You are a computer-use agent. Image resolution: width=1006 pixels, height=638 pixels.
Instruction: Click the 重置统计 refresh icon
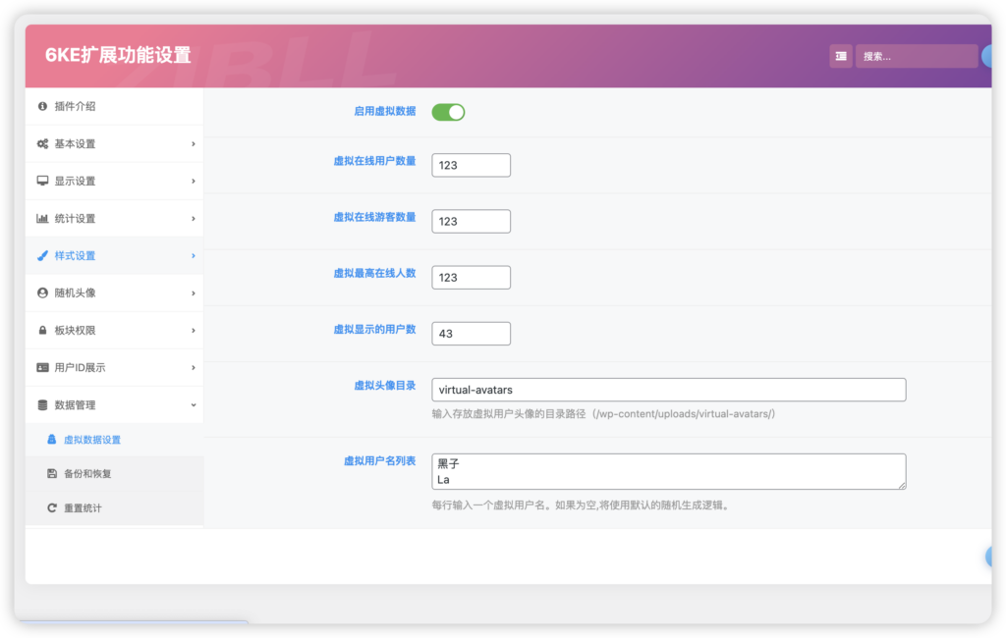(x=54, y=507)
